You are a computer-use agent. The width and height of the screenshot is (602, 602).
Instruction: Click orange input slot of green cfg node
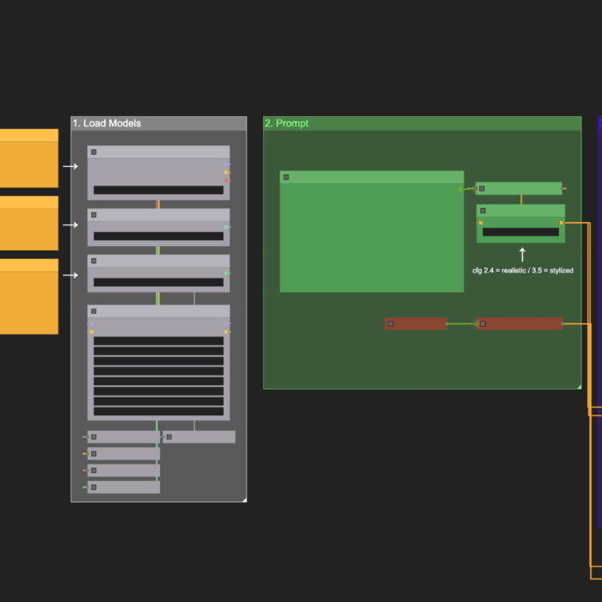481,223
